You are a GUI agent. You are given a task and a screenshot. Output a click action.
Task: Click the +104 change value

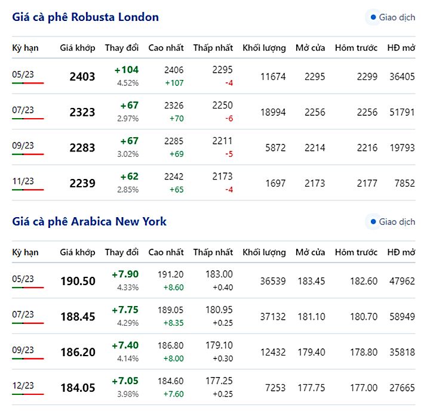tap(127, 70)
